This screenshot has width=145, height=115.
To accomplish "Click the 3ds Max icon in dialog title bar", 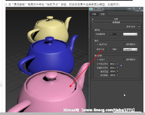I will click(x=91, y=9).
